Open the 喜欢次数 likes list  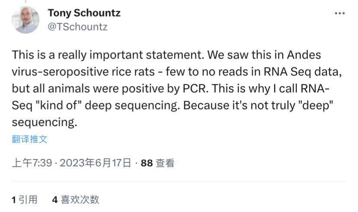point(80,200)
